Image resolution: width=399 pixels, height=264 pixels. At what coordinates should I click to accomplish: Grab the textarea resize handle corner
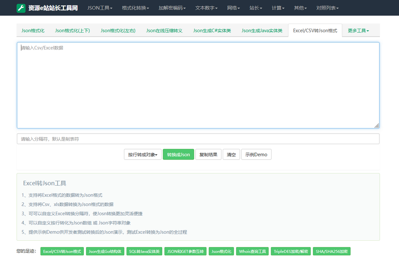[x=377, y=126]
